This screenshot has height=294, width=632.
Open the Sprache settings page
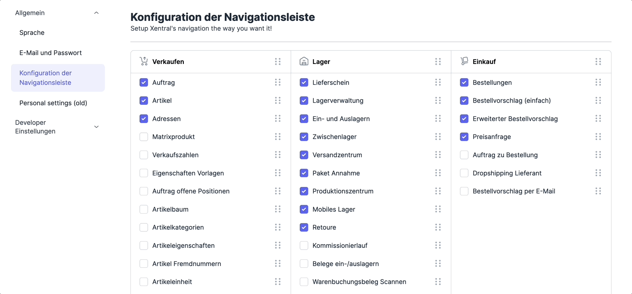[32, 33]
